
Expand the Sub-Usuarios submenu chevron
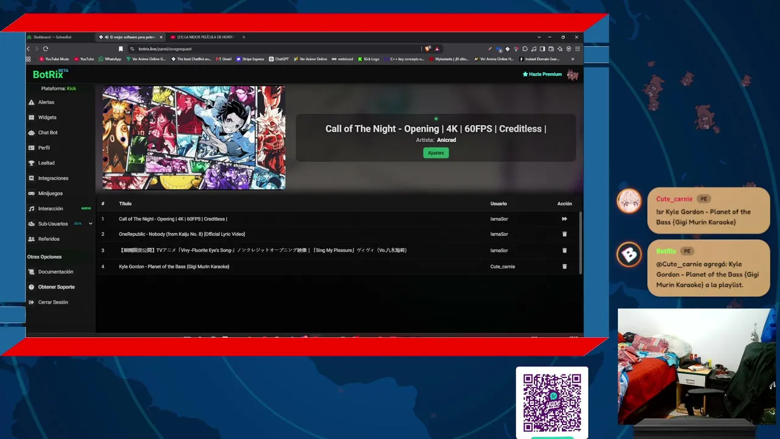click(x=91, y=224)
